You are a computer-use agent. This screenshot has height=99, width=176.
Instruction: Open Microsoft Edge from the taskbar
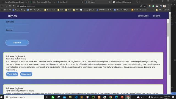[x=116, y=97]
